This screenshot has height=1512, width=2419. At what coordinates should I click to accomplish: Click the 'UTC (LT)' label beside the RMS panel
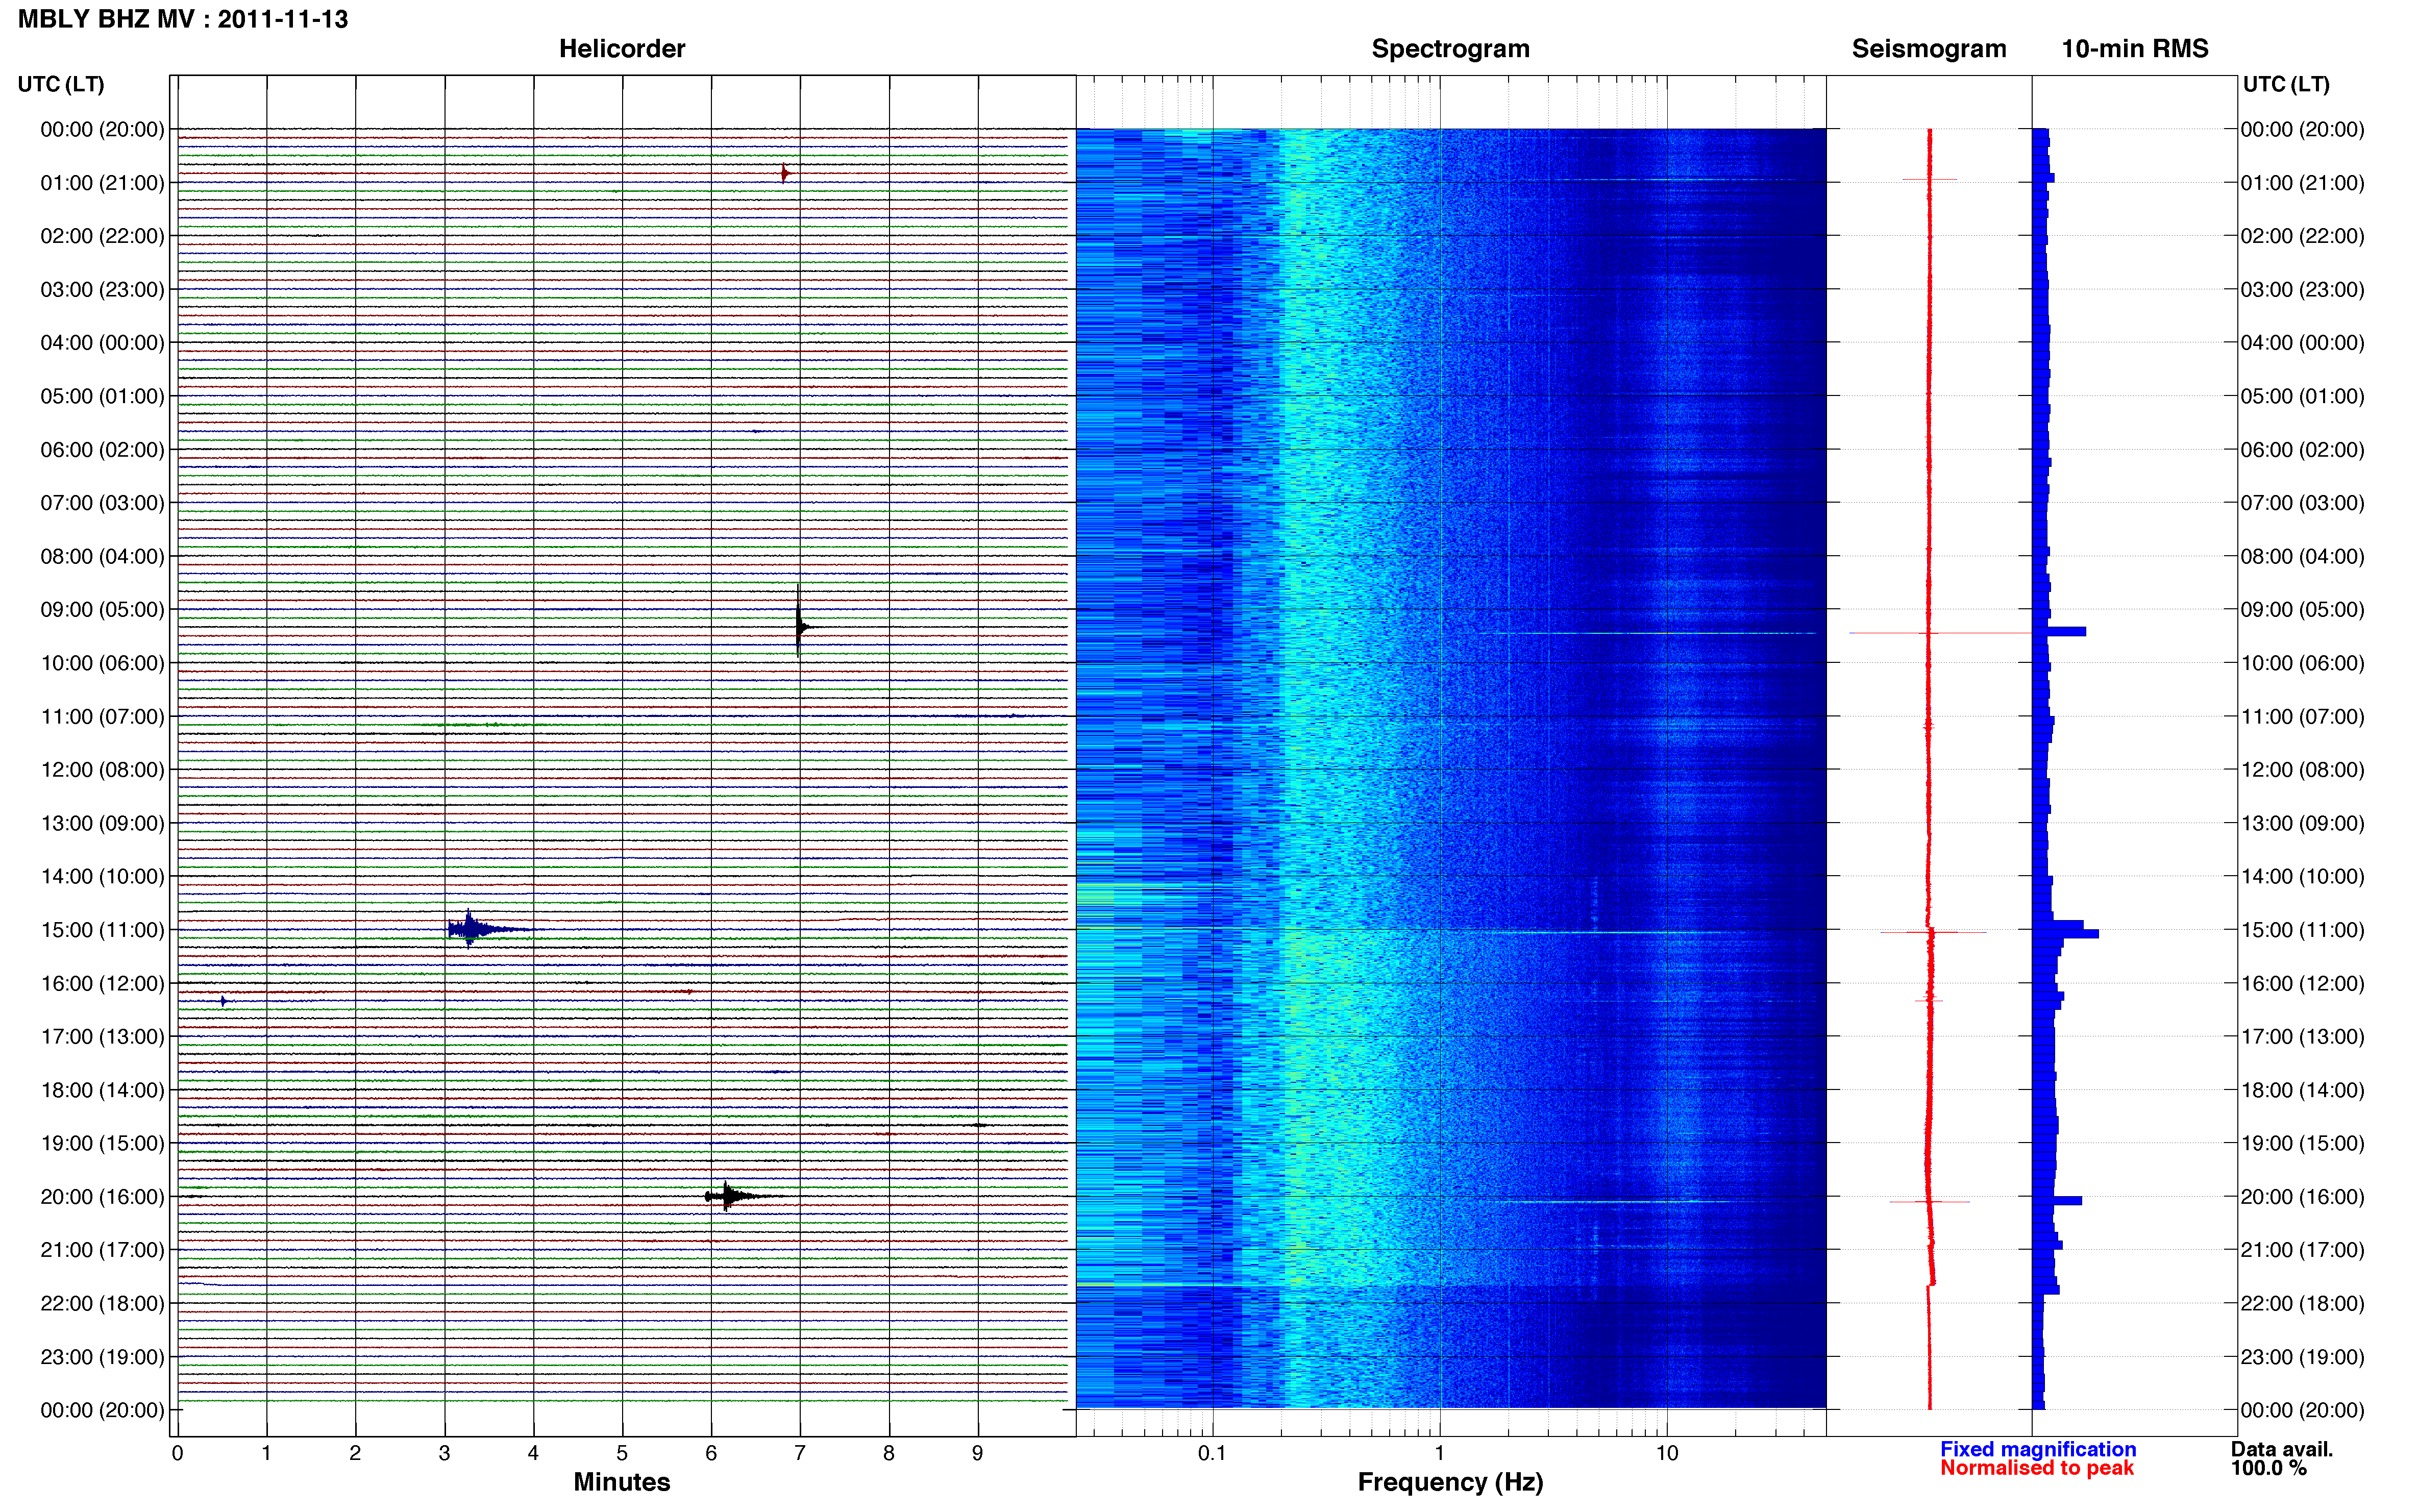pos(2286,84)
